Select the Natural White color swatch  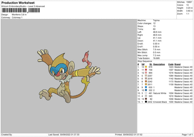[146, 93]
